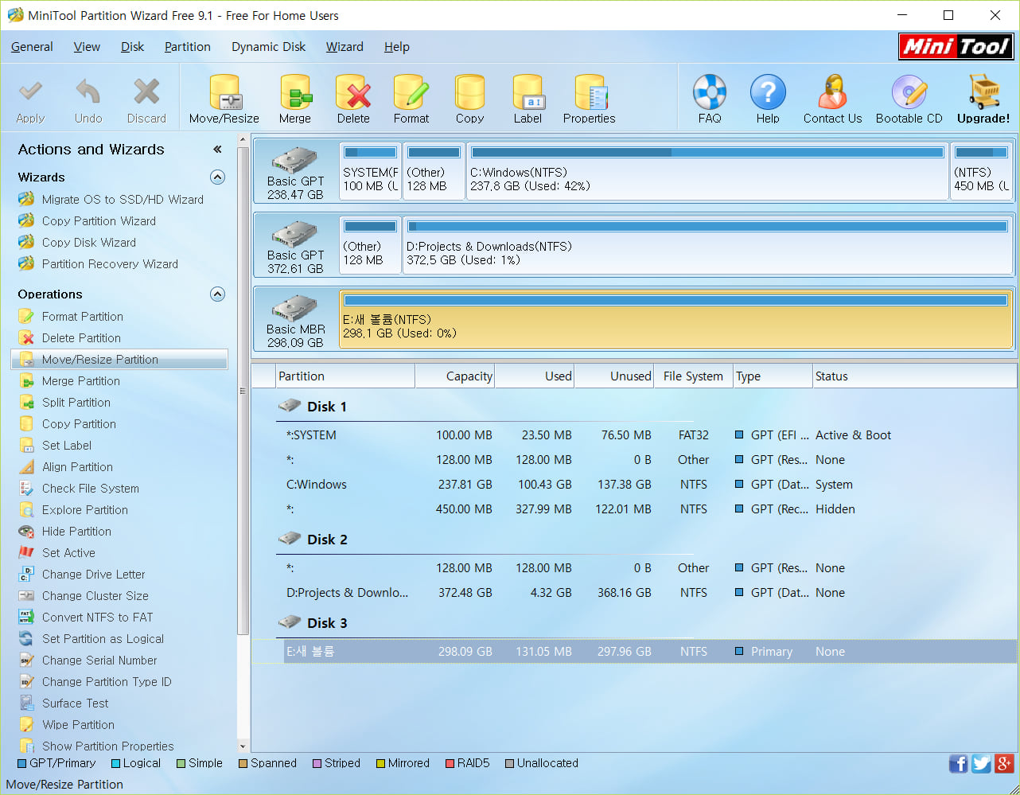The height and width of the screenshot is (795, 1020).
Task: Open the General menu
Action: tap(32, 47)
